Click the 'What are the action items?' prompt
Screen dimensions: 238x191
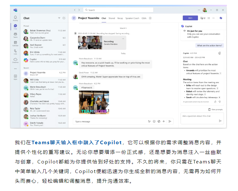pyautogui.click(x=209, y=46)
